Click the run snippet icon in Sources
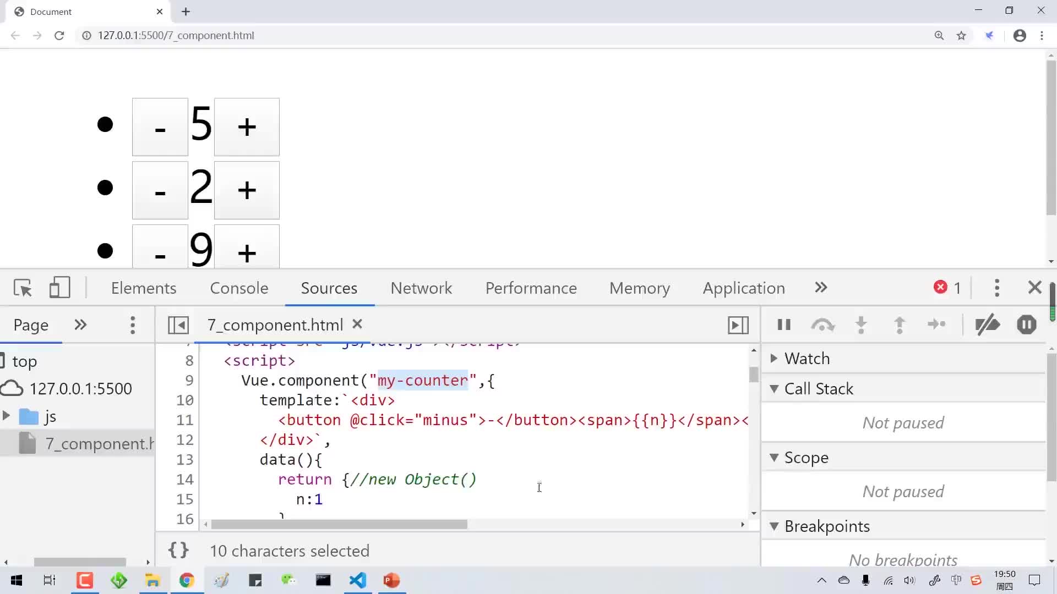This screenshot has height=594, width=1057. (738, 324)
